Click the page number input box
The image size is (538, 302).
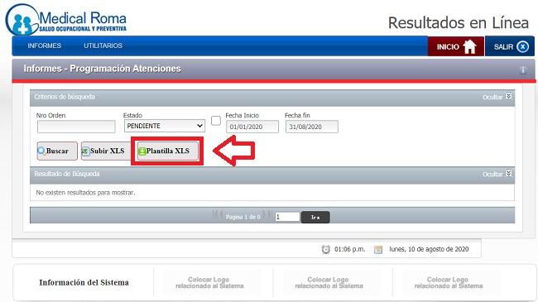[x=287, y=217]
